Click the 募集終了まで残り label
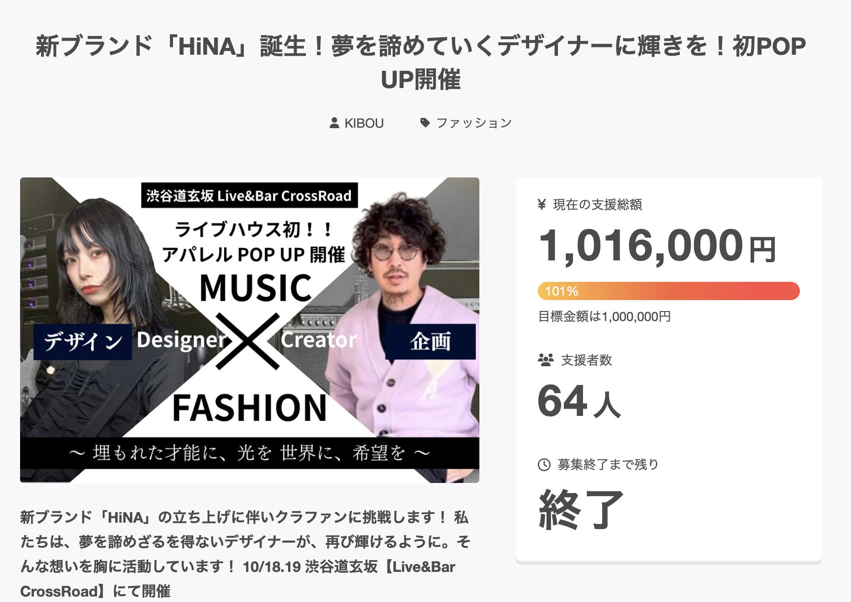Image resolution: width=851 pixels, height=602 pixels. pyautogui.click(x=608, y=465)
